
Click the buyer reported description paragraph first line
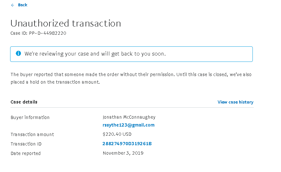131,75
